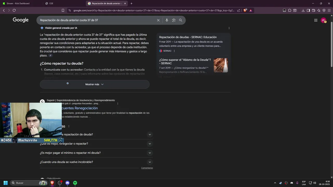Click the Superir source name text
This screenshot has height=187, width=333.
click(x=81, y=100)
